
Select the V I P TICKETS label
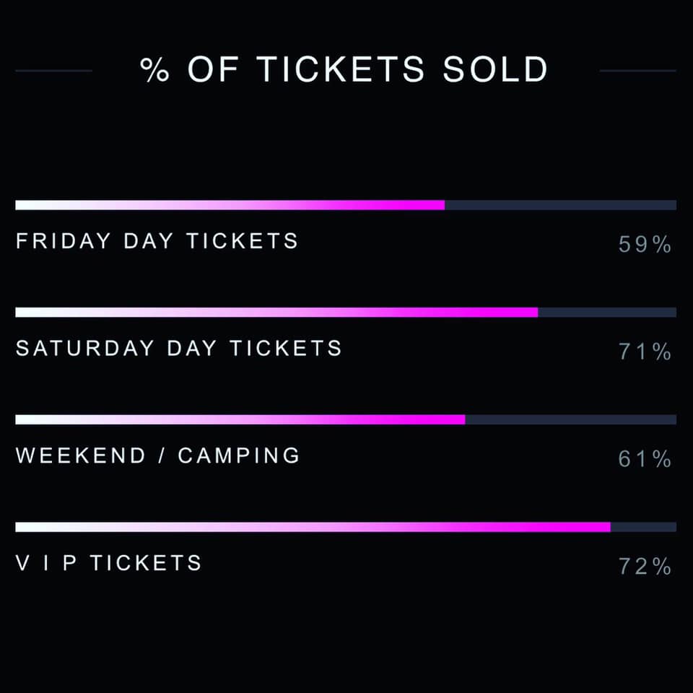(x=108, y=563)
